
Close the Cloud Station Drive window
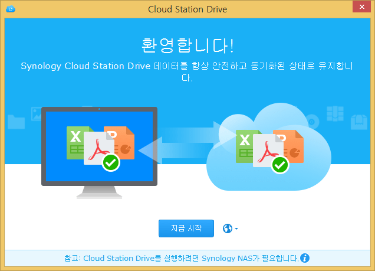tap(361, 6)
